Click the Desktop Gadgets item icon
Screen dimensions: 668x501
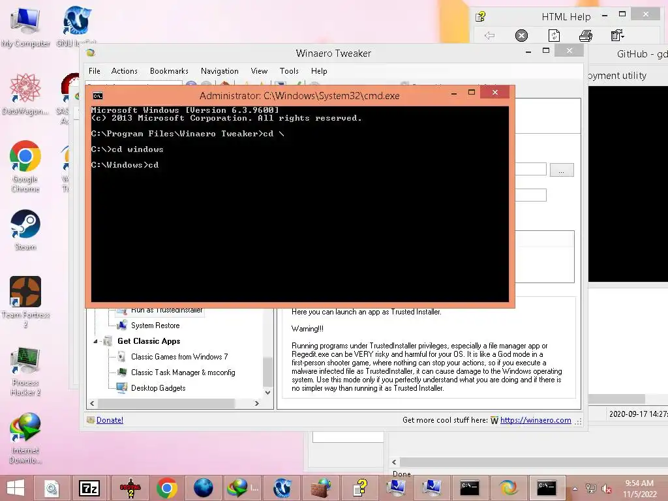[122, 388]
